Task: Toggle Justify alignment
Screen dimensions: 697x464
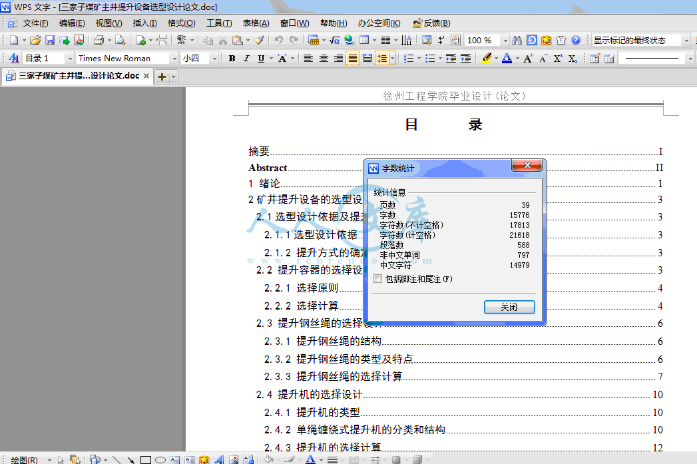Action: pos(353,58)
